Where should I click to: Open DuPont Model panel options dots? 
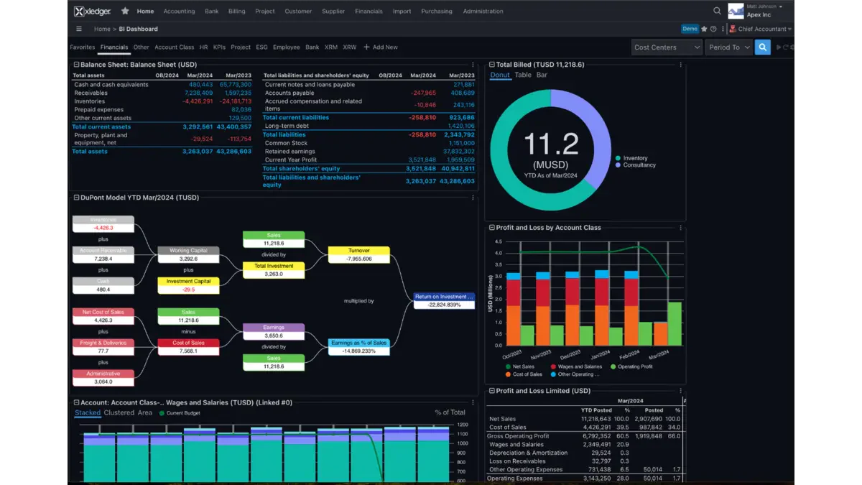473,198
